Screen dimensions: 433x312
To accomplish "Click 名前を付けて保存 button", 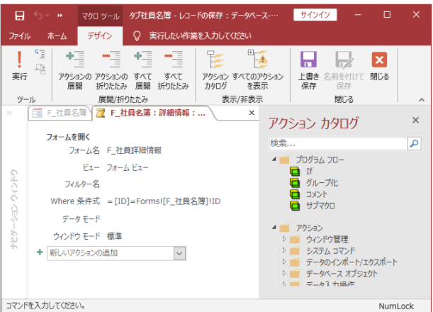I will (344, 70).
